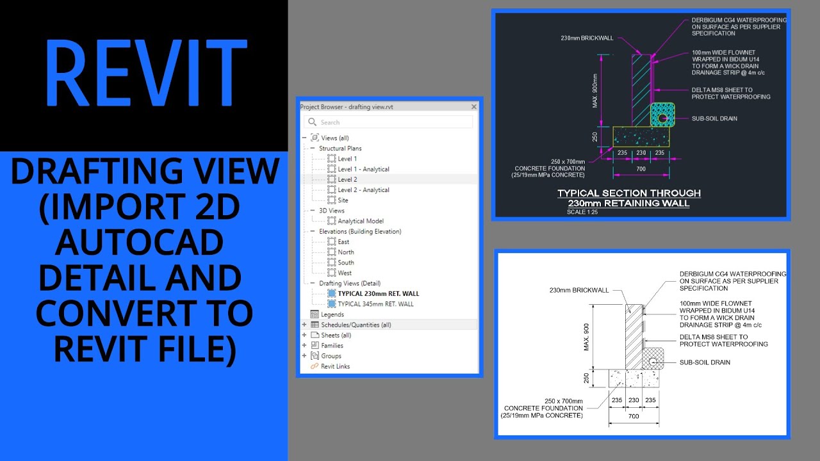The height and width of the screenshot is (461, 820).
Task: Select 'Level 1' structural plan
Action: click(x=347, y=159)
